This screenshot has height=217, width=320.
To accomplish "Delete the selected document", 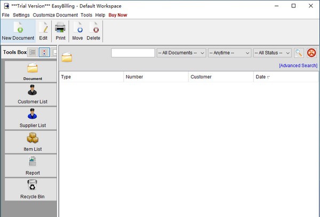I will pos(93,31).
